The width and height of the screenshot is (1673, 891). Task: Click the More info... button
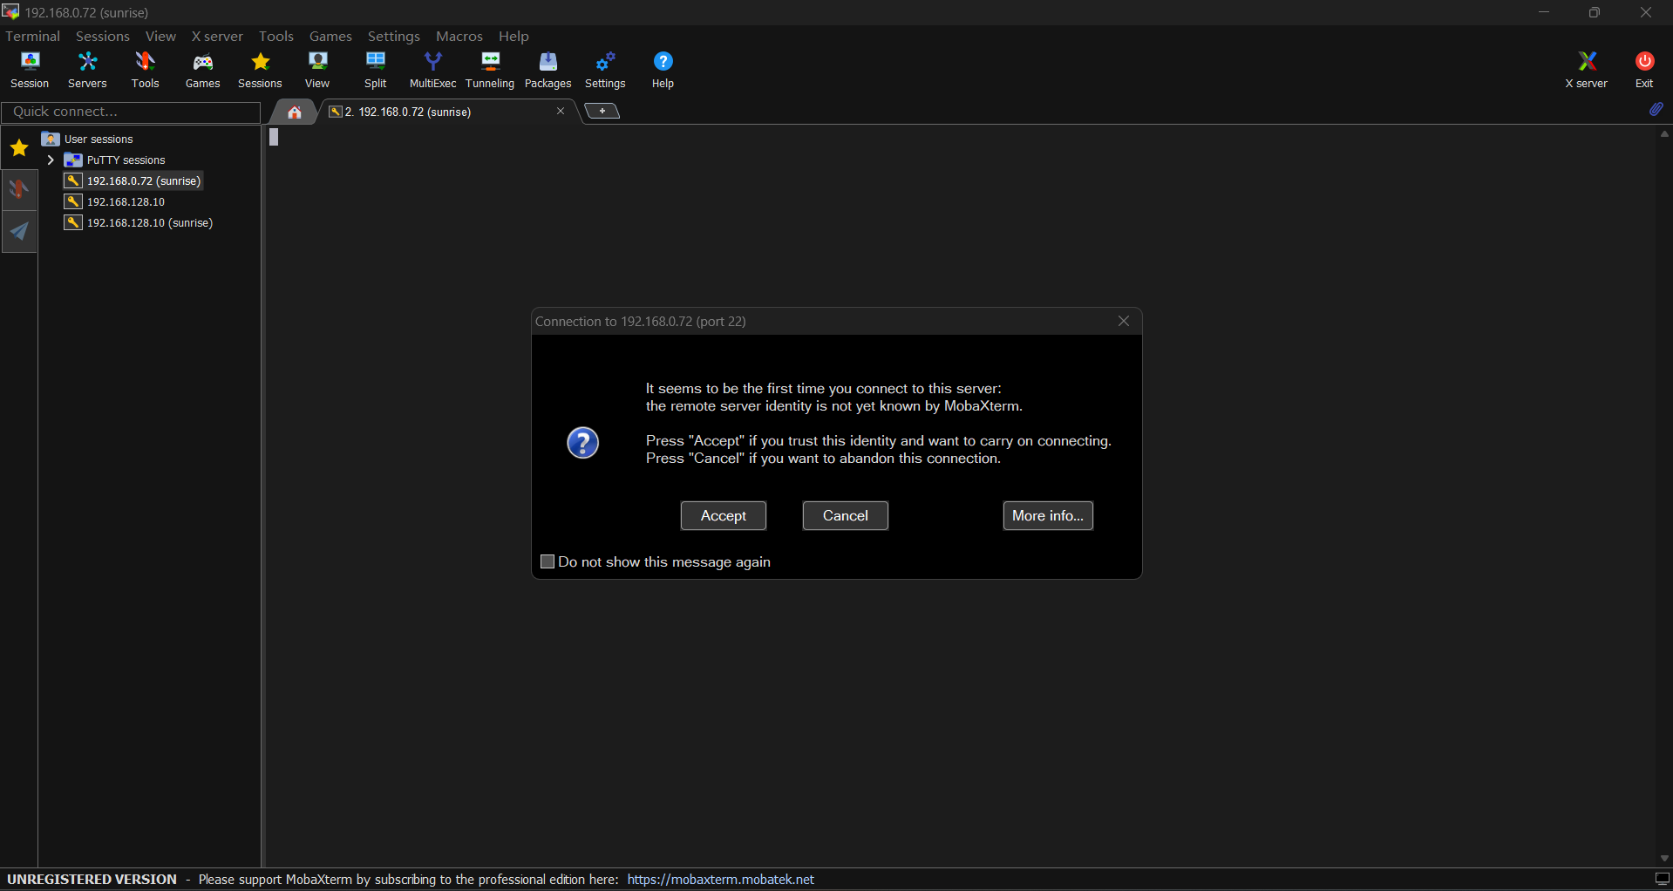tap(1047, 516)
